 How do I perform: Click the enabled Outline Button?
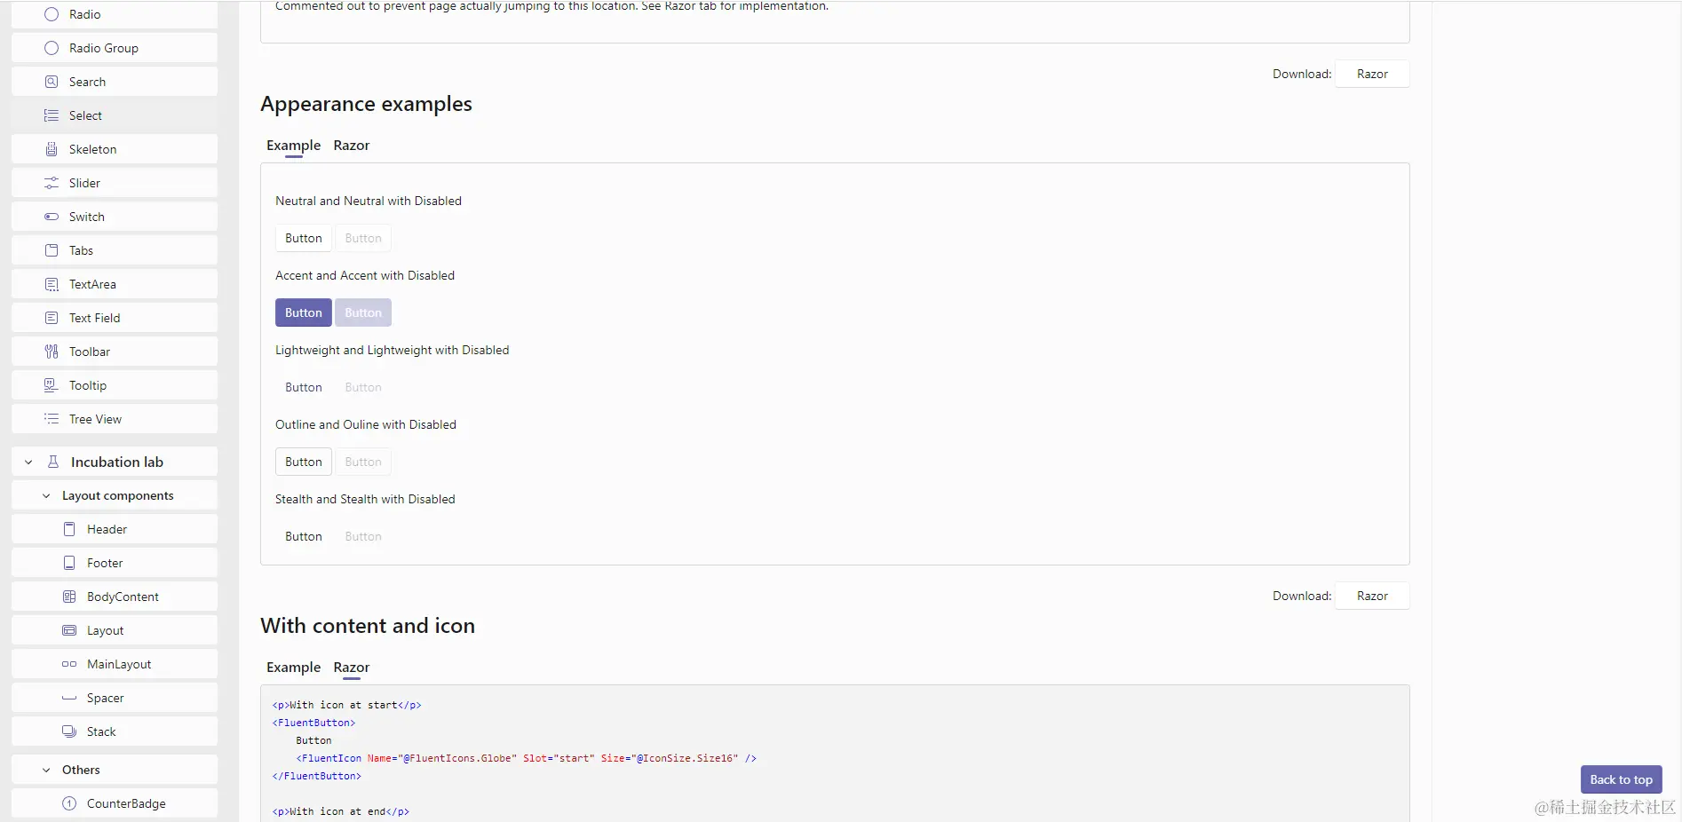304,462
